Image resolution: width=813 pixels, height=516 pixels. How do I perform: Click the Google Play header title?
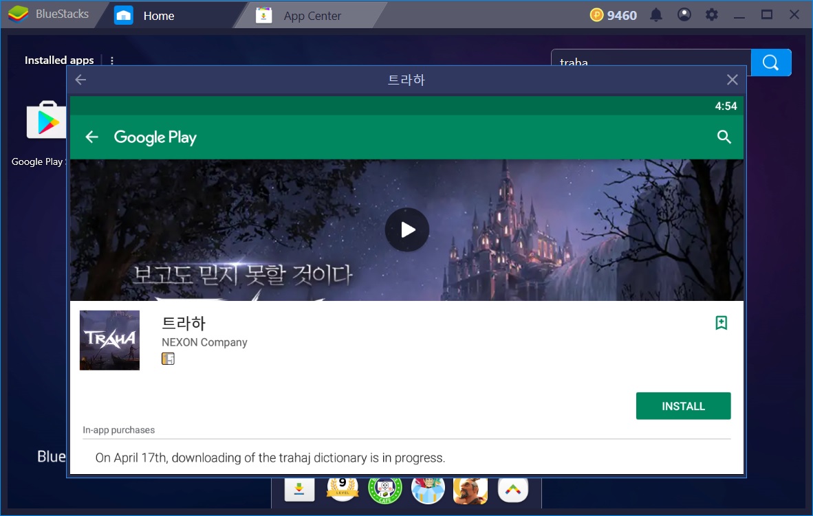pyautogui.click(x=155, y=137)
